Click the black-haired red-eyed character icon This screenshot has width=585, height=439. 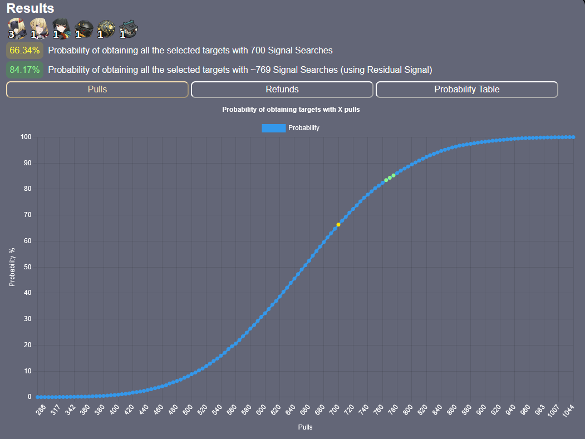(62, 29)
